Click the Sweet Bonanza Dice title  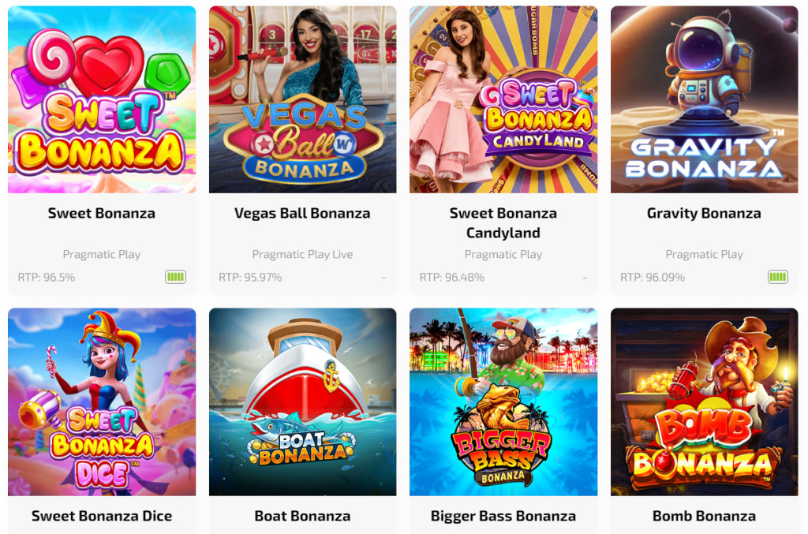click(102, 516)
